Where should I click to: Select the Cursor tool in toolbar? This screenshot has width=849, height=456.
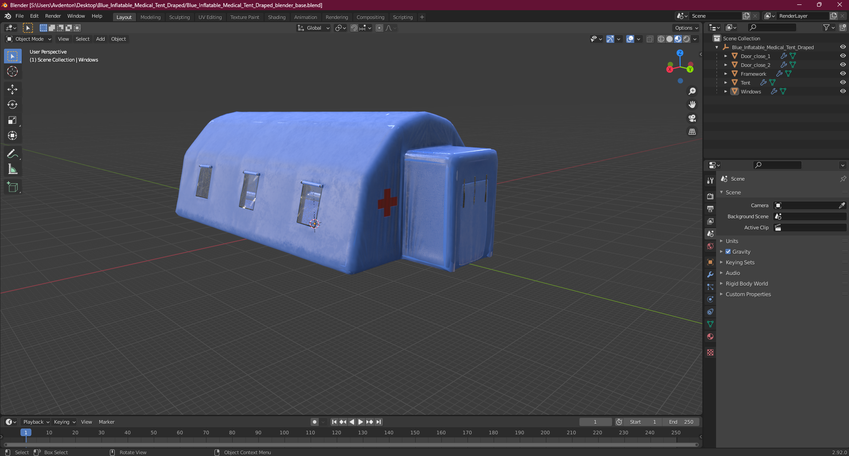[x=12, y=71]
